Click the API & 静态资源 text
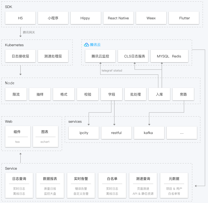The image size is (208, 203). tap(143, 194)
